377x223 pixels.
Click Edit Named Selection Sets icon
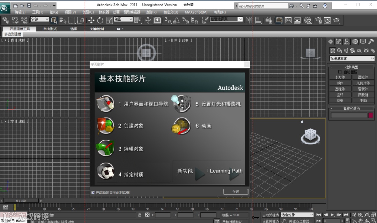point(205,21)
